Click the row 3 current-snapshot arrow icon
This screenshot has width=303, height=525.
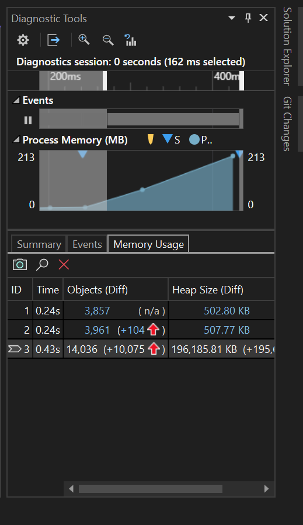click(15, 349)
